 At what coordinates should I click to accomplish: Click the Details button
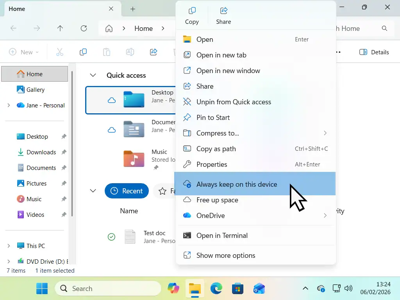coord(374,52)
